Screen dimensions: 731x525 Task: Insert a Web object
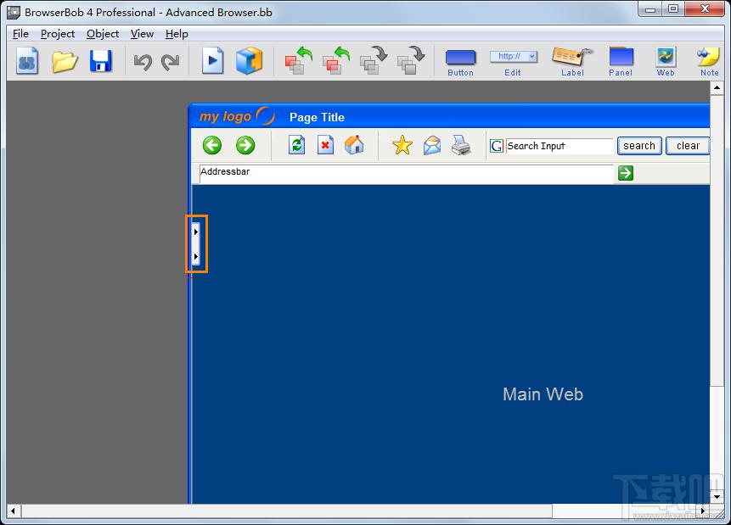click(666, 62)
